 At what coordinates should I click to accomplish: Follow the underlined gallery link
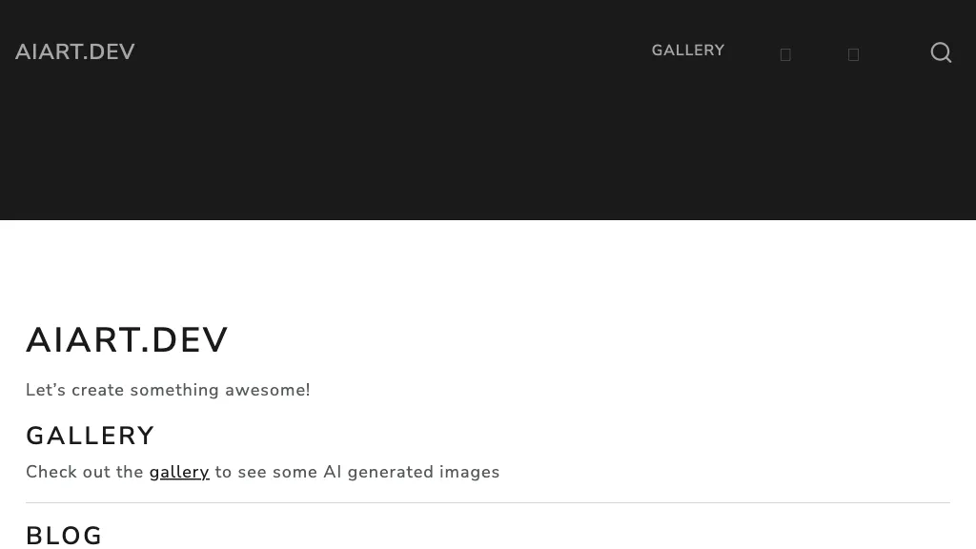pos(179,472)
